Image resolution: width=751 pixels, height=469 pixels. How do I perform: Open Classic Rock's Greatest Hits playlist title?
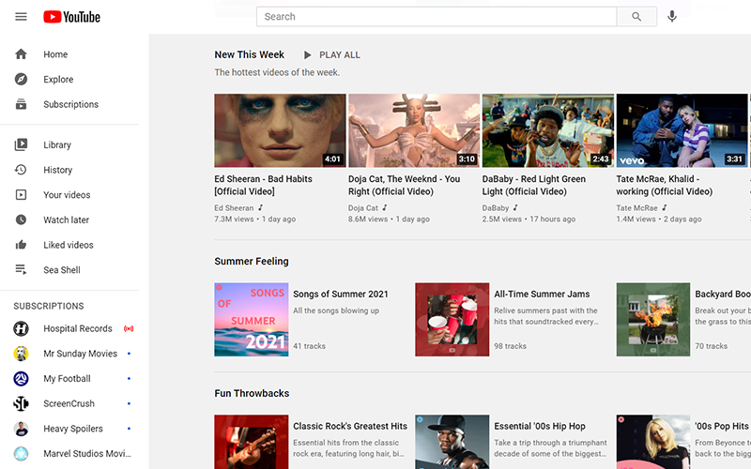tap(350, 426)
